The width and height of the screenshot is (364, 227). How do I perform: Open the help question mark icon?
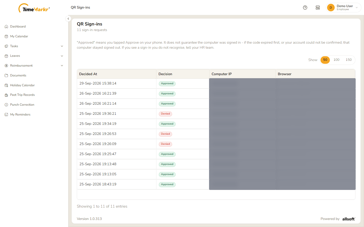point(305,8)
